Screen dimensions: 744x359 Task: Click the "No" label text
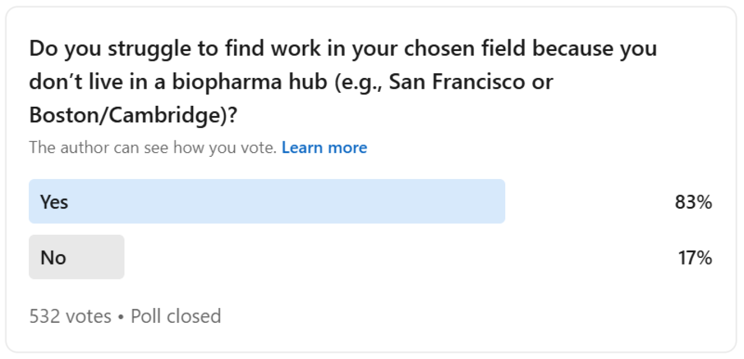53,257
